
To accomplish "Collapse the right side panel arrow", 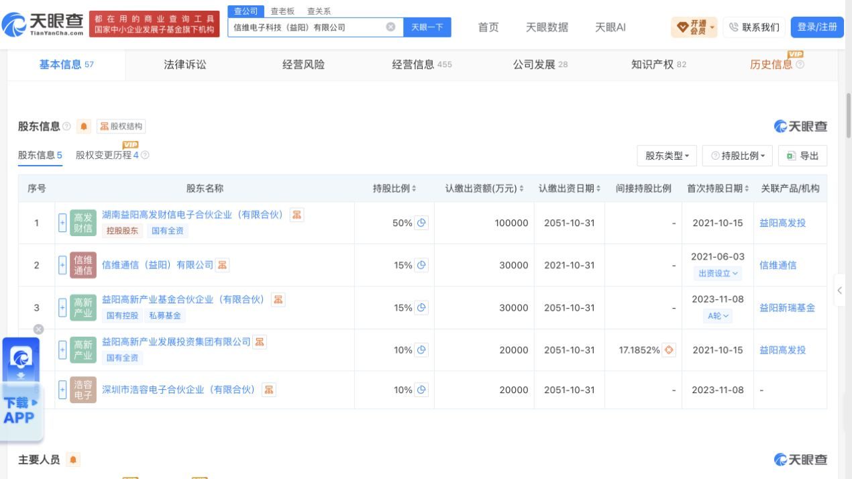I will click(x=840, y=291).
